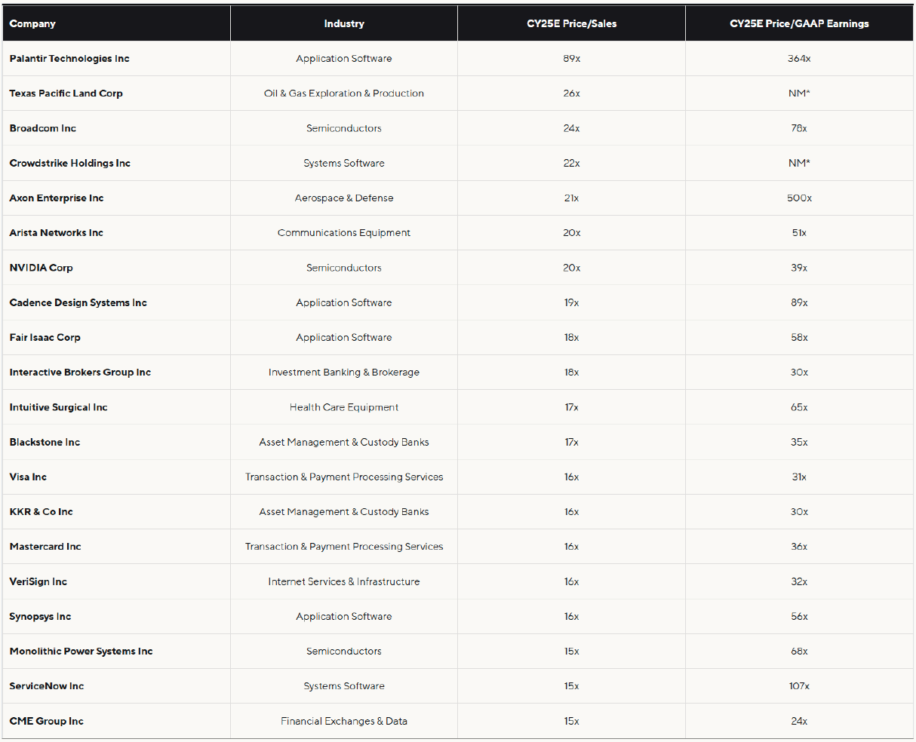This screenshot has width=916, height=742.
Task: Select NVIDIA Corp in the table
Action: [41, 268]
